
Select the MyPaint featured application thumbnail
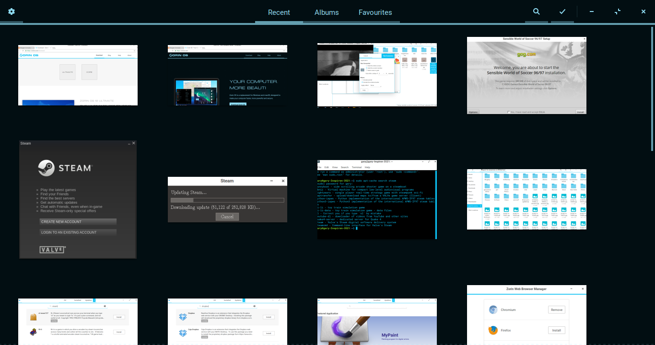(x=377, y=321)
